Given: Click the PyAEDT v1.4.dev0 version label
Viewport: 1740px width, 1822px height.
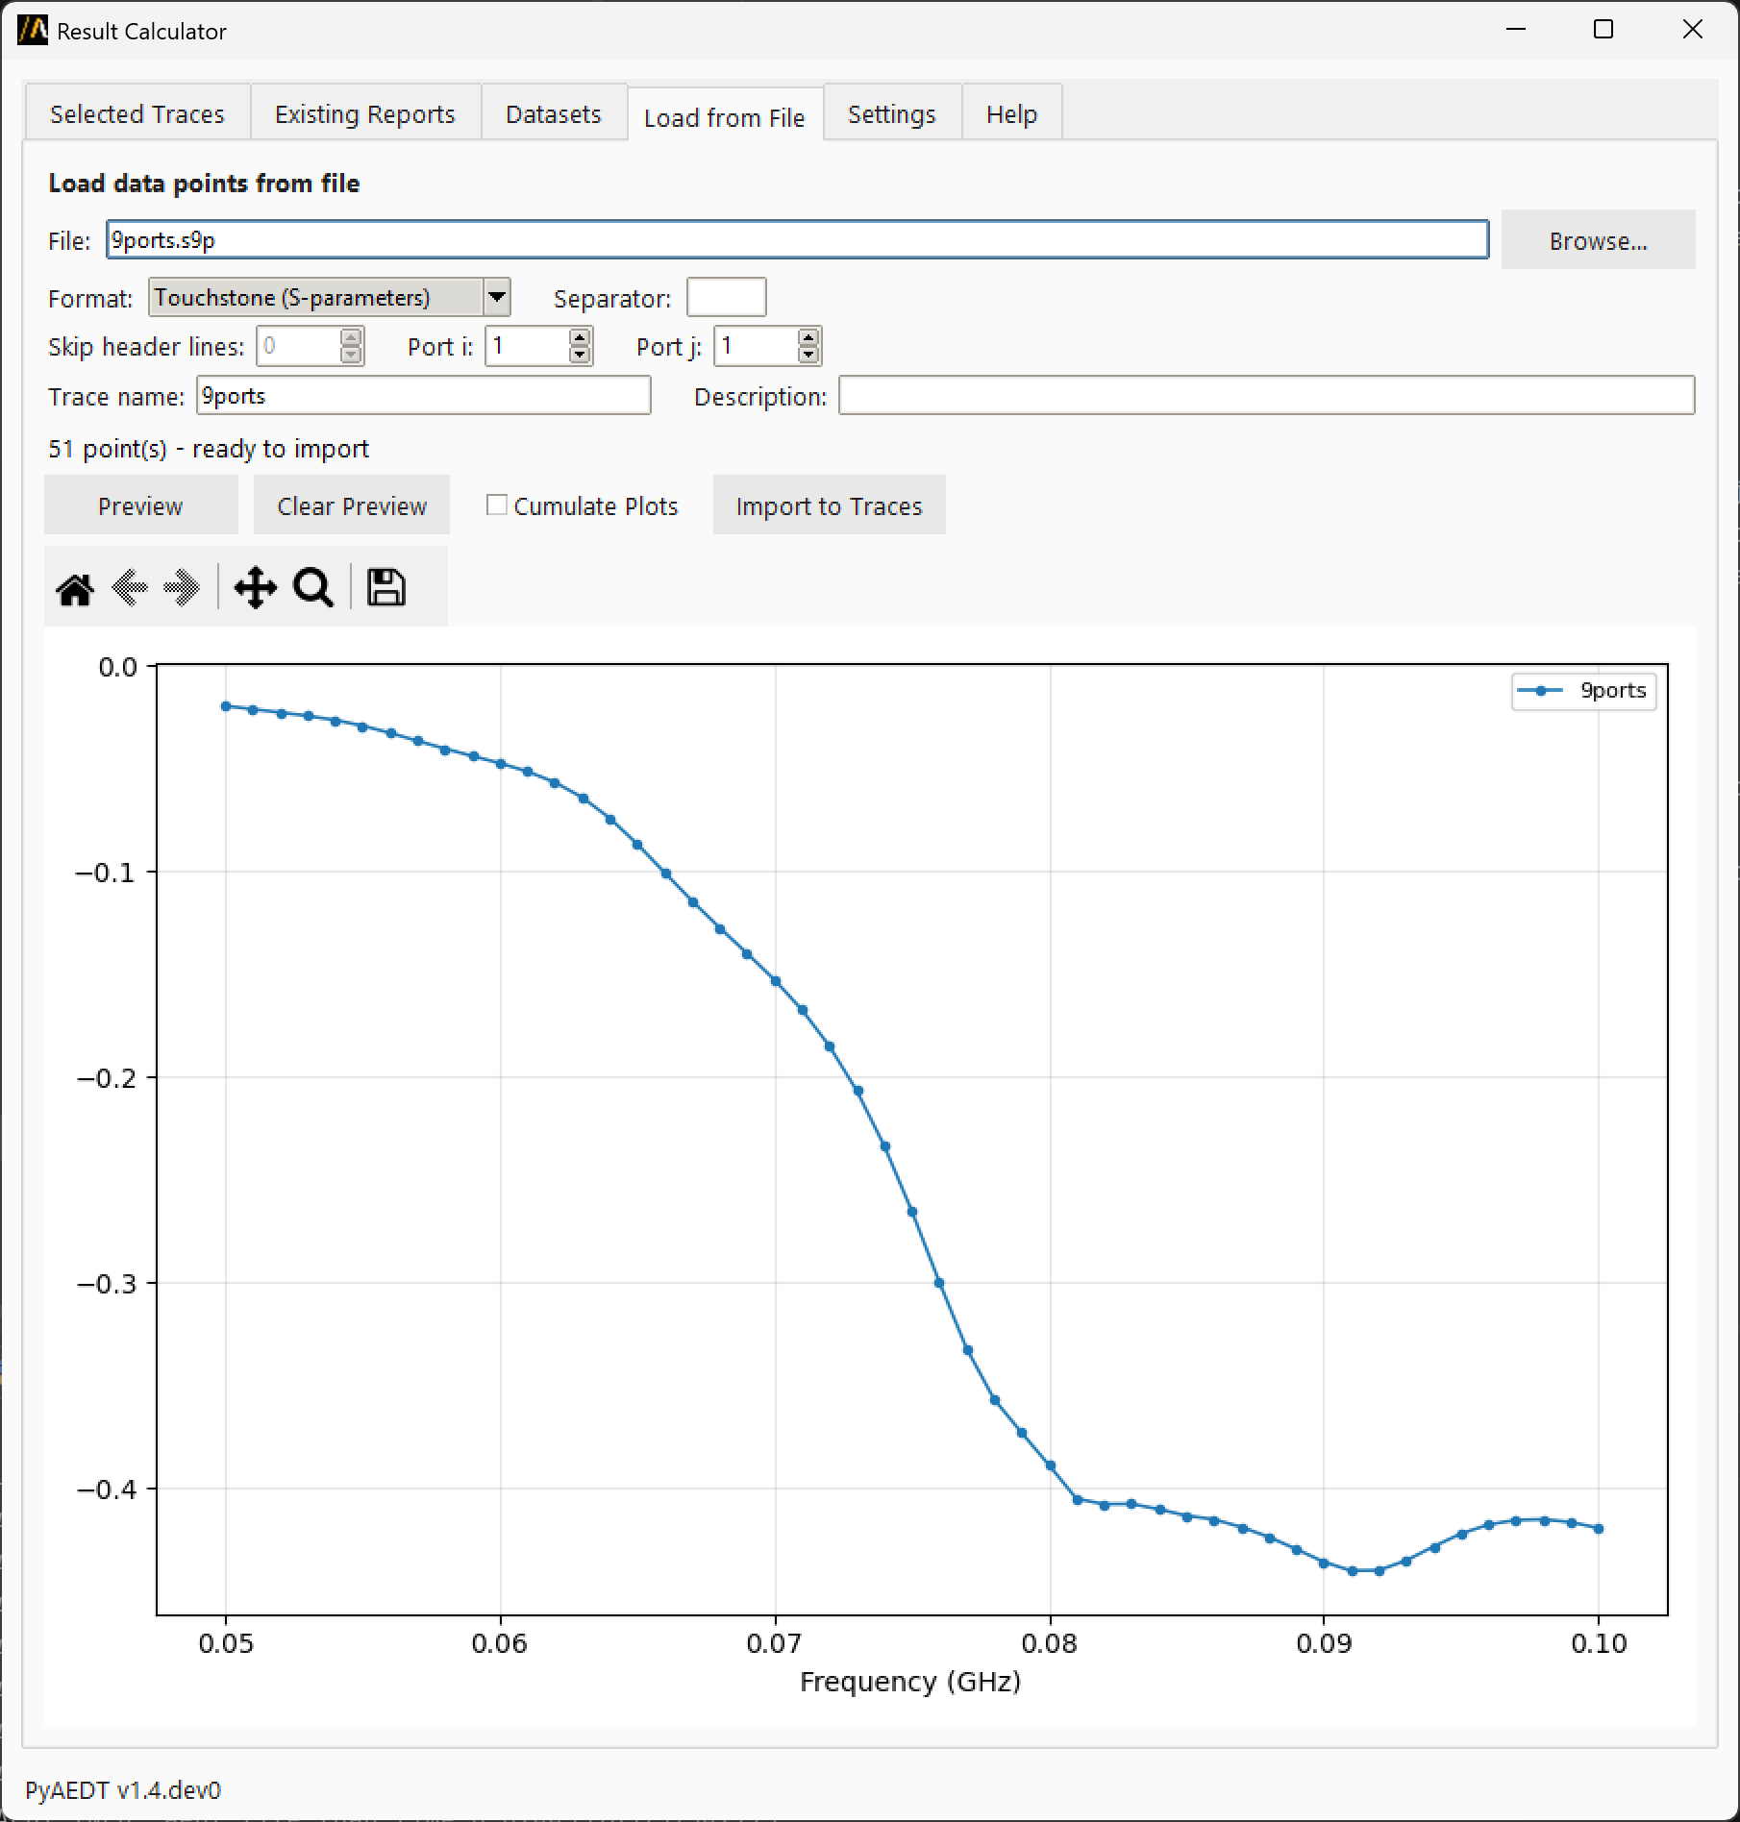Looking at the screenshot, I should [123, 1790].
